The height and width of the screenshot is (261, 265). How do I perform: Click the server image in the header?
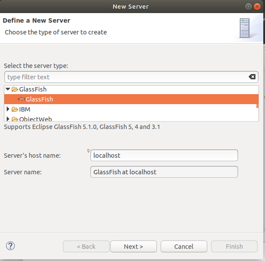click(245, 28)
